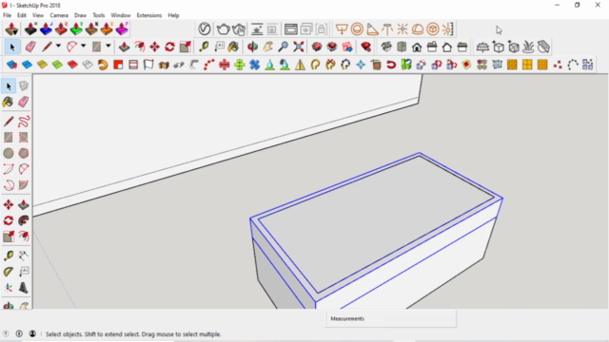This screenshot has height=342, width=609.
Task: Click the blue X cross plugin icon
Action: point(254,65)
